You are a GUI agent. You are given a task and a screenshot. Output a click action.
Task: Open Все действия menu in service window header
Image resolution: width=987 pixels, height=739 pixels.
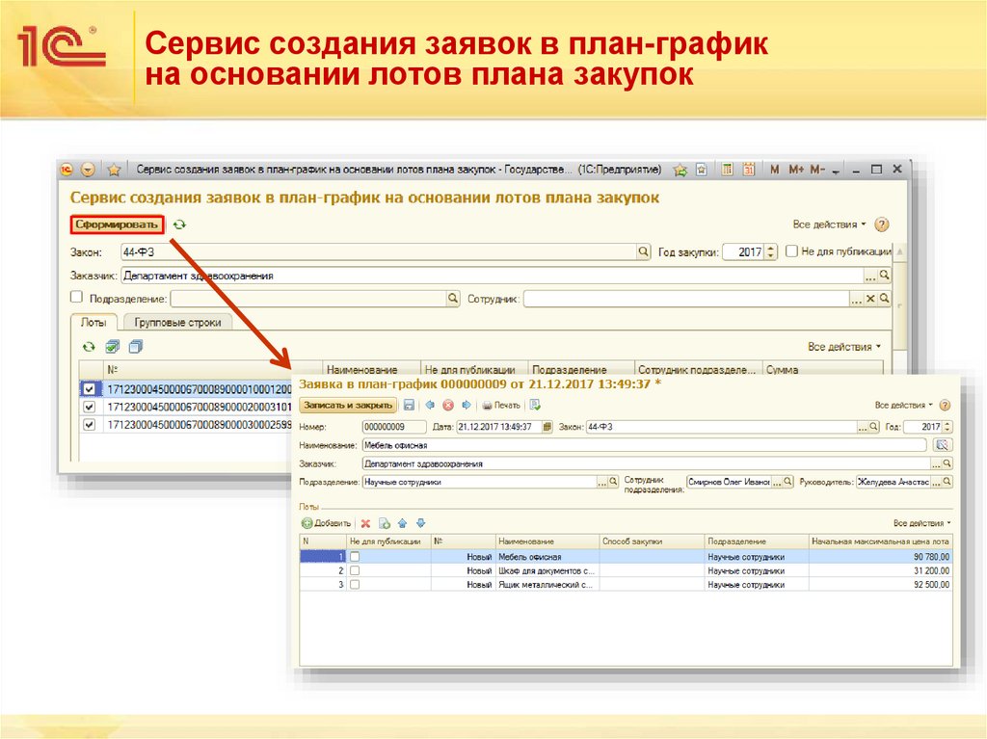pyautogui.click(x=829, y=224)
